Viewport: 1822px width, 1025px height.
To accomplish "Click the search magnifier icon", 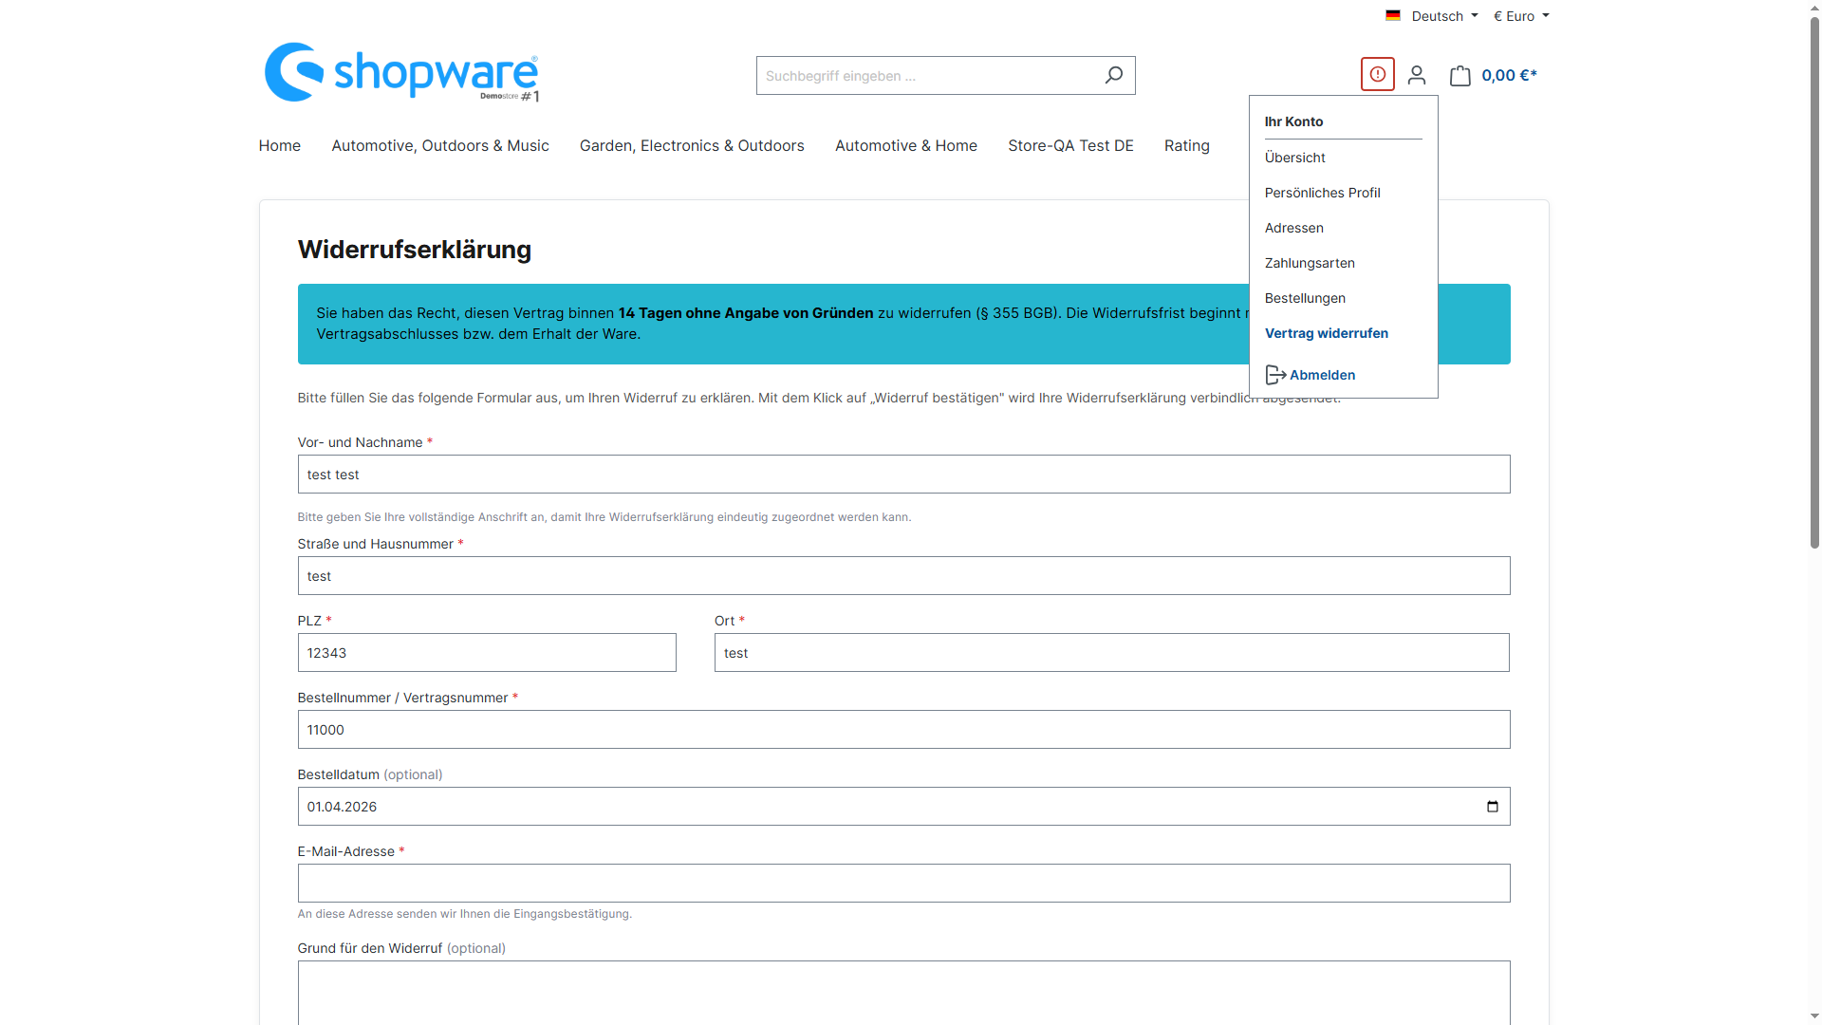I will tap(1113, 75).
